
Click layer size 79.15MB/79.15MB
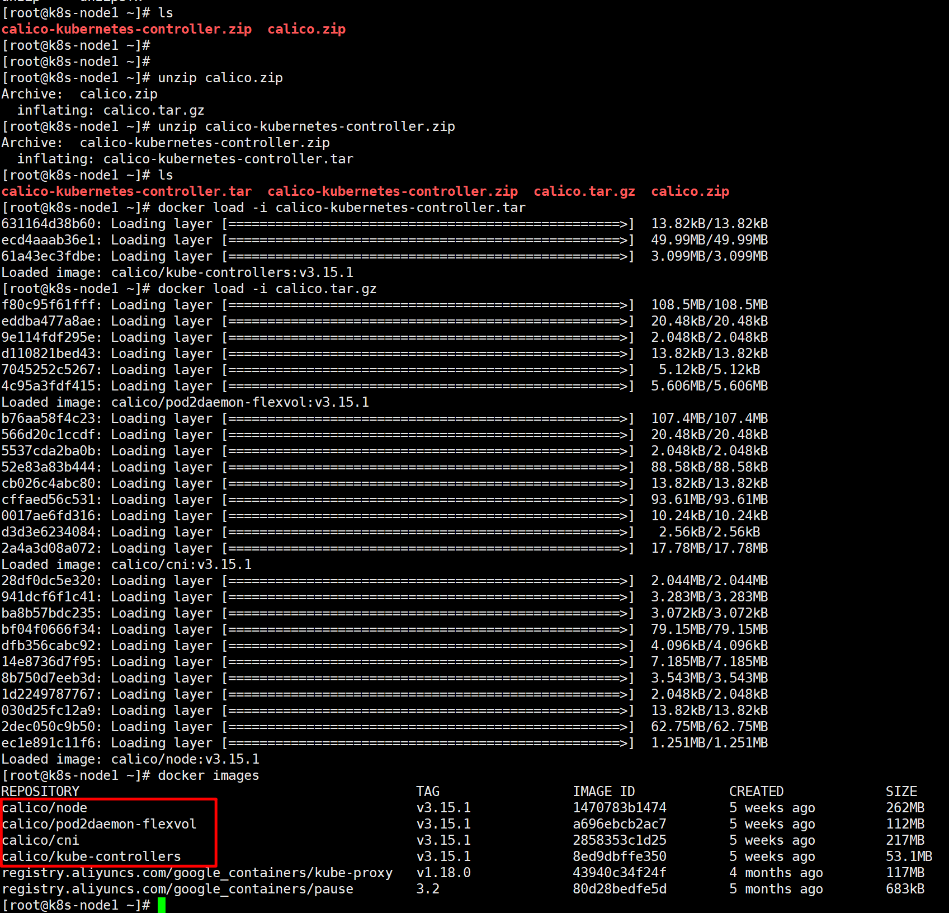(x=710, y=629)
